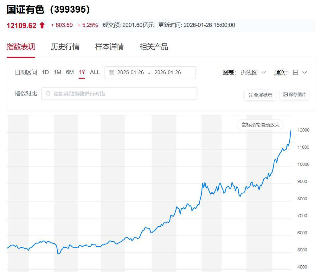
Task: Switch to the 历史行情 tab
Action: [65, 47]
